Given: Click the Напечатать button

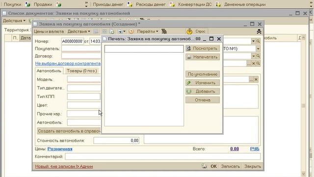Looking at the screenshot, I should point(203,57).
